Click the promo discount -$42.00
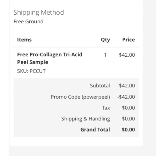Image resolution: width=156 pixels, height=156 pixels. click(126, 97)
